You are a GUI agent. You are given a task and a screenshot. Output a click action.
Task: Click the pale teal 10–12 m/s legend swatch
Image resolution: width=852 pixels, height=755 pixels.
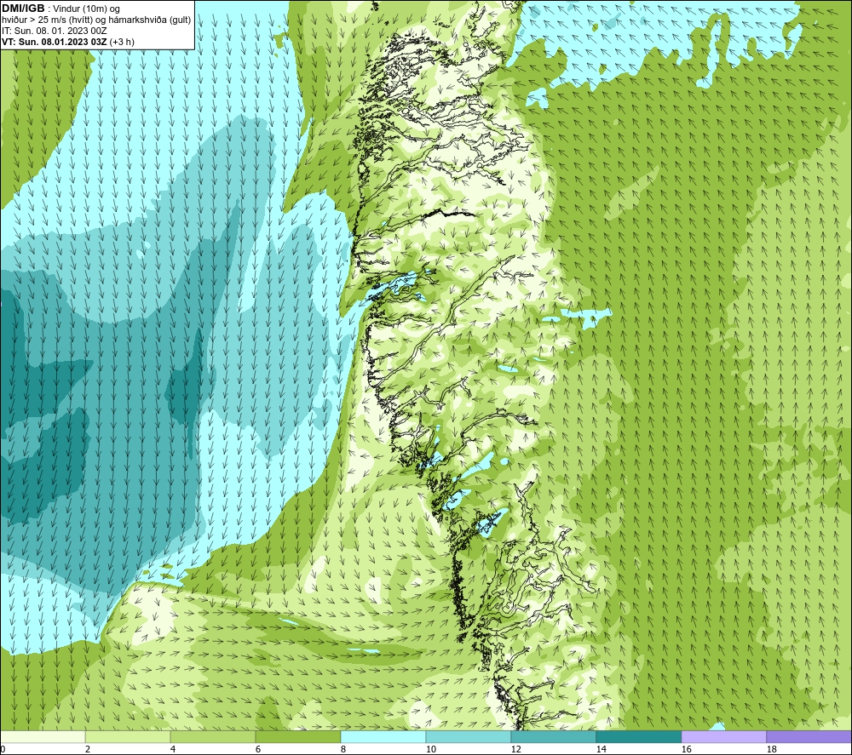click(x=469, y=736)
